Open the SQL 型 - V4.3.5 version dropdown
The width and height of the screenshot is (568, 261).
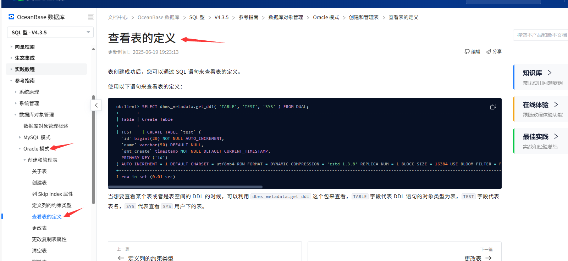tap(50, 32)
